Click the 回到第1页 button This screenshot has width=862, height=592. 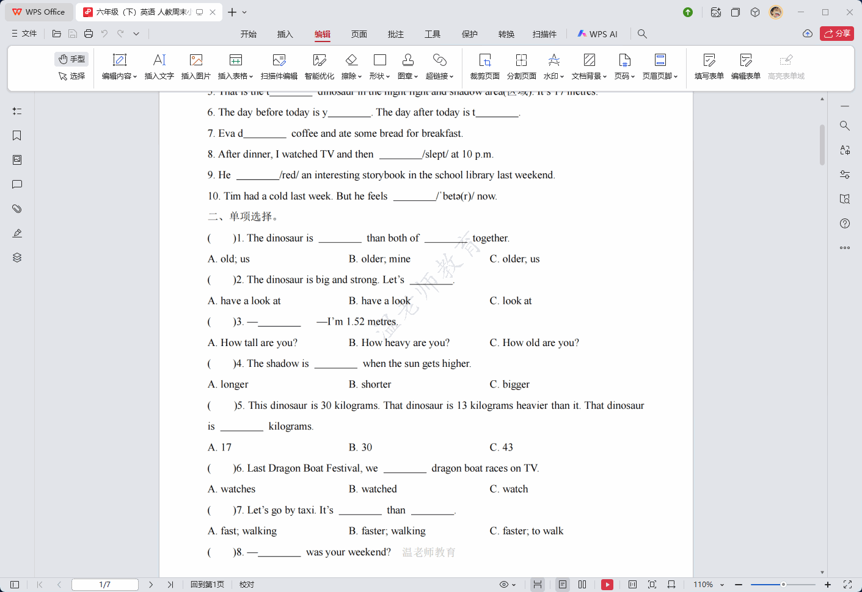point(208,584)
